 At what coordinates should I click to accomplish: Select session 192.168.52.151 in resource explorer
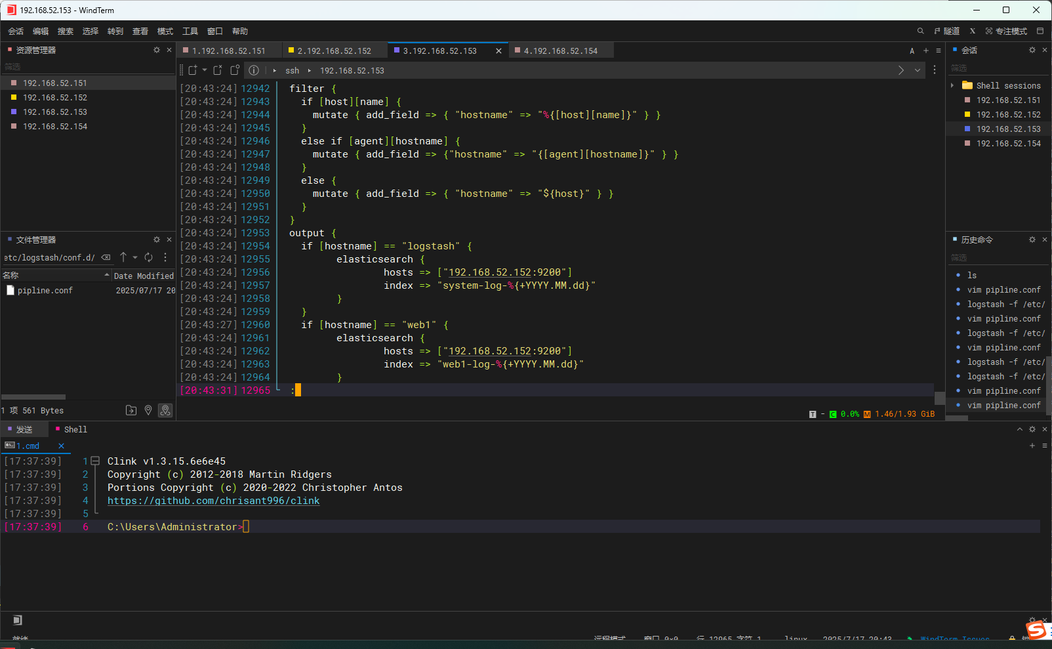[x=56, y=83]
